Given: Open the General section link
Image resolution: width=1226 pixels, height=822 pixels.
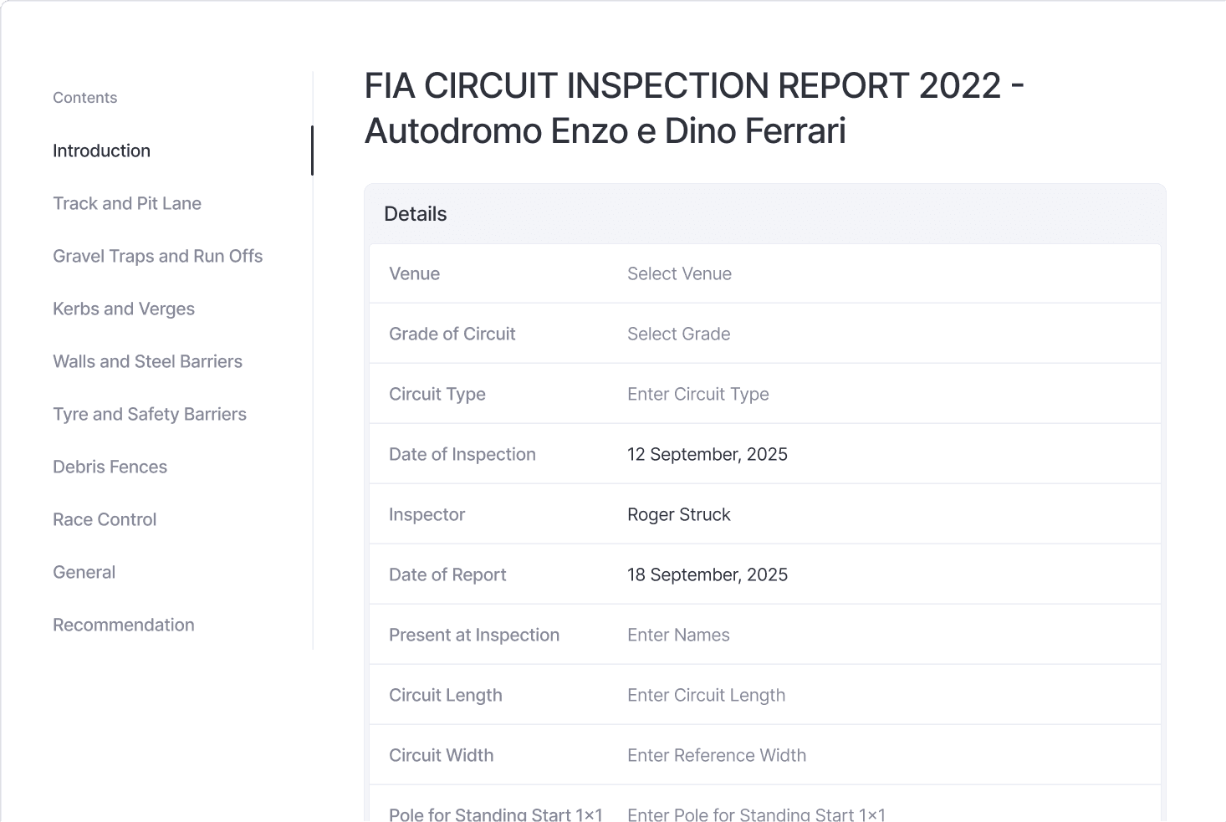Looking at the screenshot, I should 84,572.
